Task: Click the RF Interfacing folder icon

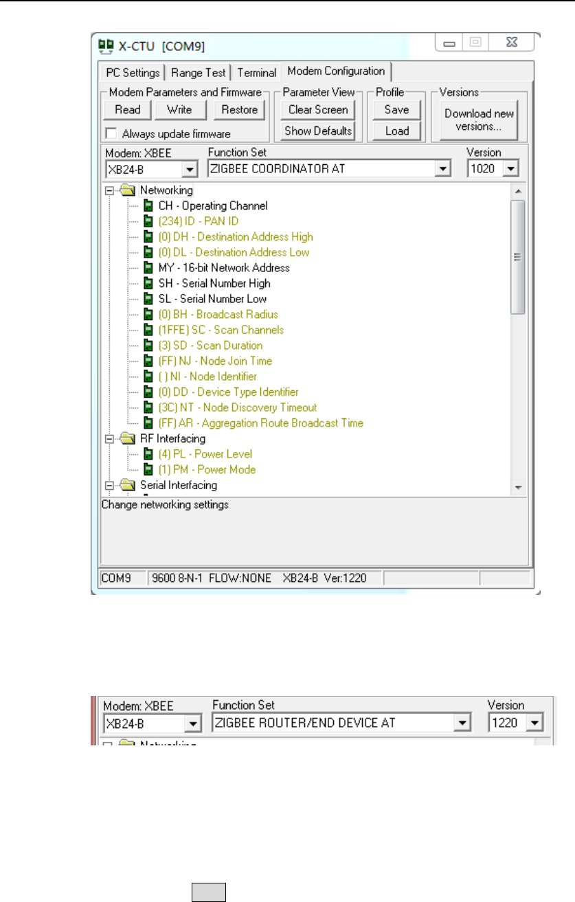Action: coord(127,438)
